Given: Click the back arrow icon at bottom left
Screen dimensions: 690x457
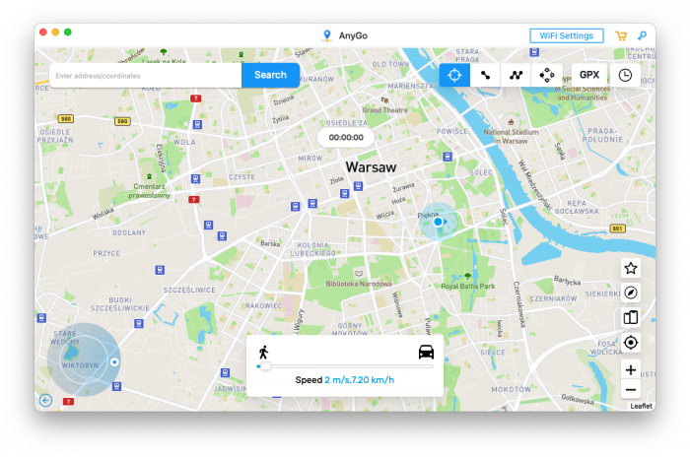Looking at the screenshot, I should [45, 400].
